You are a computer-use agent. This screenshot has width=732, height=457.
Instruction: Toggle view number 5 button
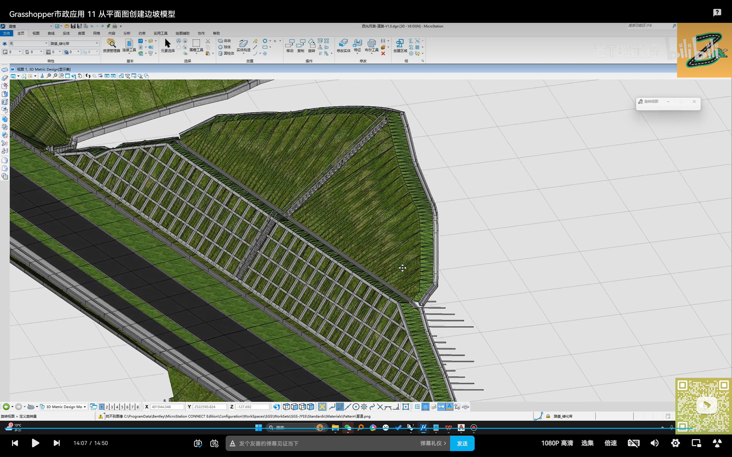122,407
